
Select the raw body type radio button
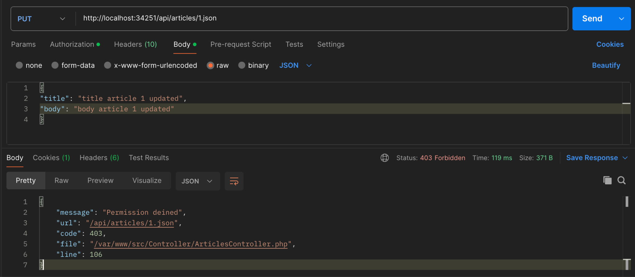pos(211,65)
